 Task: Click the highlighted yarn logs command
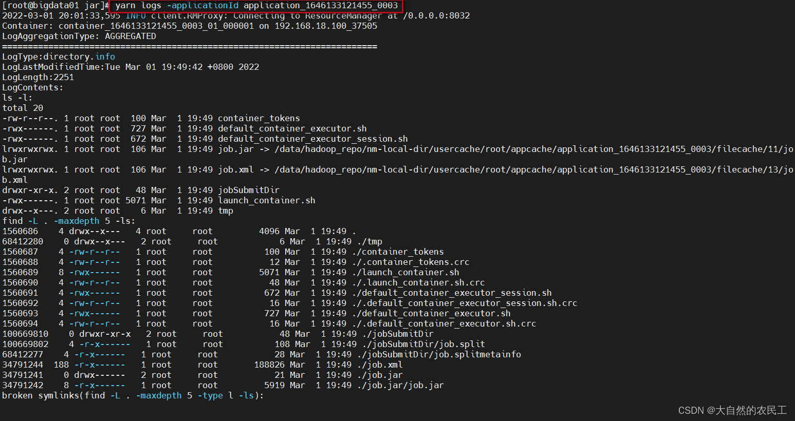pyautogui.click(x=256, y=6)
